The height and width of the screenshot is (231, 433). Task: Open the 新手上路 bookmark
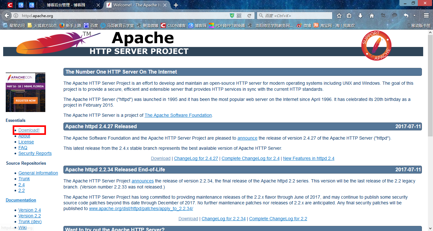click(x=70, y=25)
